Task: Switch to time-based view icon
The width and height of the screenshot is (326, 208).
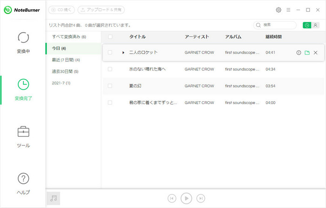Action: pyautogui.click(x=307, y=25)
